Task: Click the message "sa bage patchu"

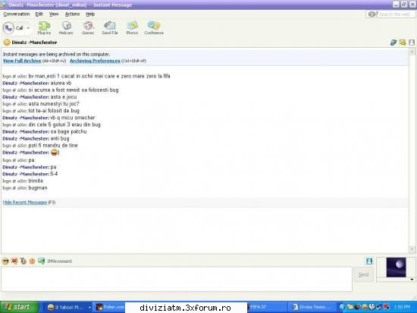Action: (68, 131)
